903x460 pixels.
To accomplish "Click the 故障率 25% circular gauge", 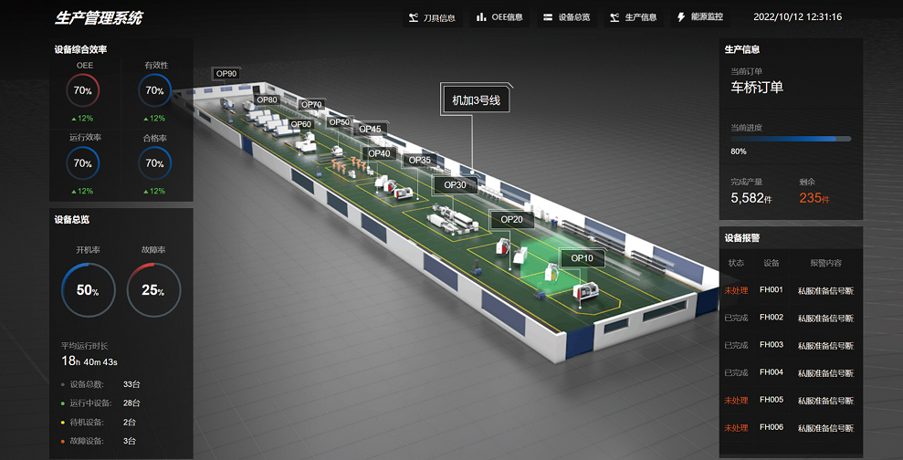I will (x=152, y=291).
